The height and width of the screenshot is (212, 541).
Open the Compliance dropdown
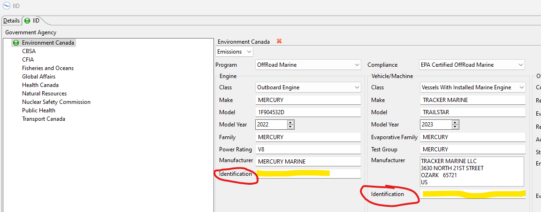tap(472, 65)
